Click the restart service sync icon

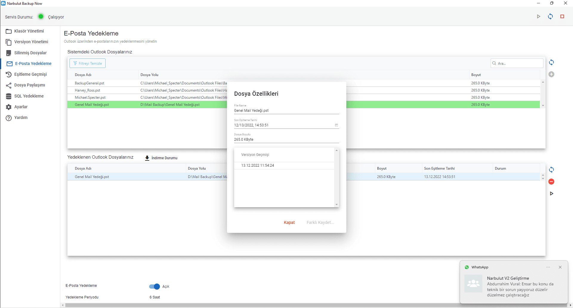tap(550, 17)
